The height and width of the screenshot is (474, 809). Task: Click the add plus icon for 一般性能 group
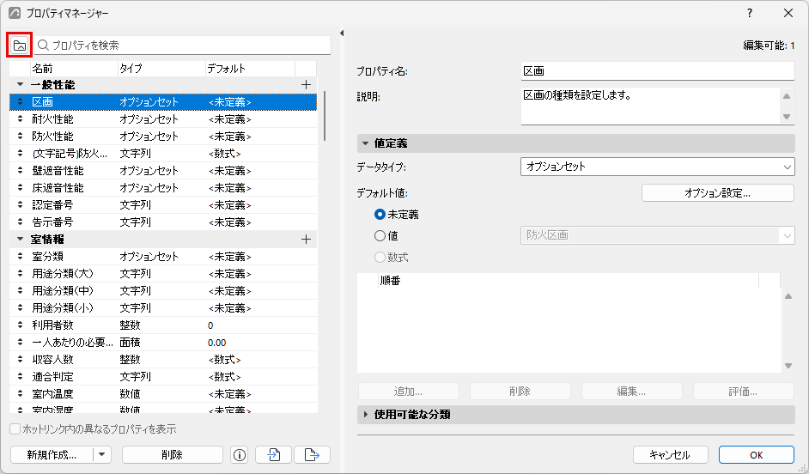click(306, 85)
